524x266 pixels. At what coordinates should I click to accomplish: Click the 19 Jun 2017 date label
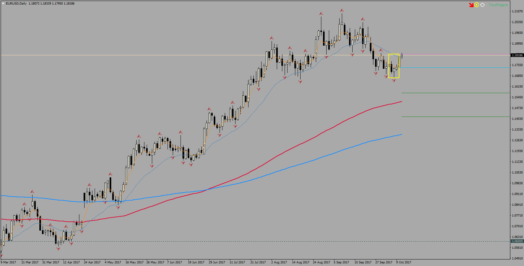click(196, 262)
